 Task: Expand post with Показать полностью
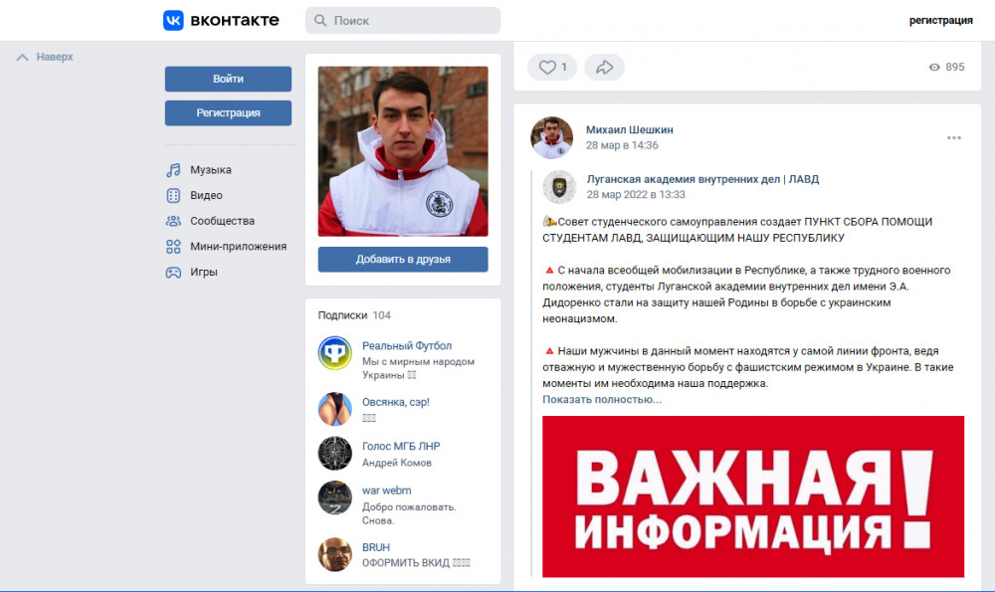tap(602, 400)
